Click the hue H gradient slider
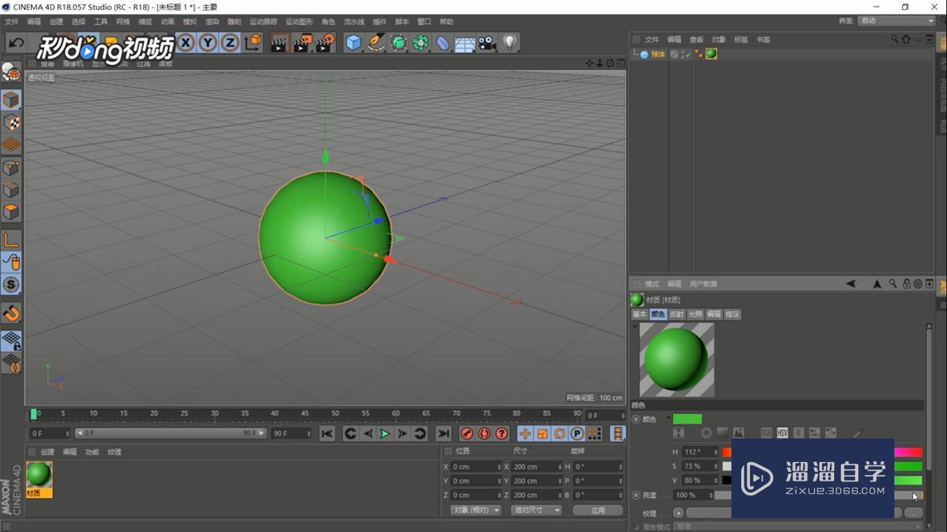Viewport: 947px width, 532px height. pos(822,452)
